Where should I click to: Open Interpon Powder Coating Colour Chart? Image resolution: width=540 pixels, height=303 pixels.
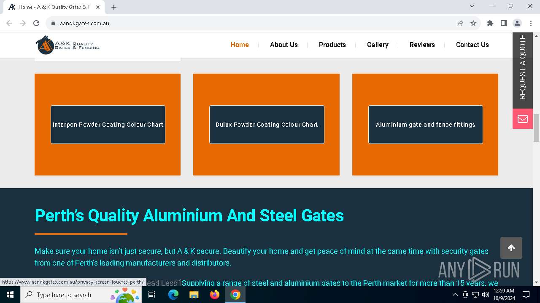click(108, 125)
